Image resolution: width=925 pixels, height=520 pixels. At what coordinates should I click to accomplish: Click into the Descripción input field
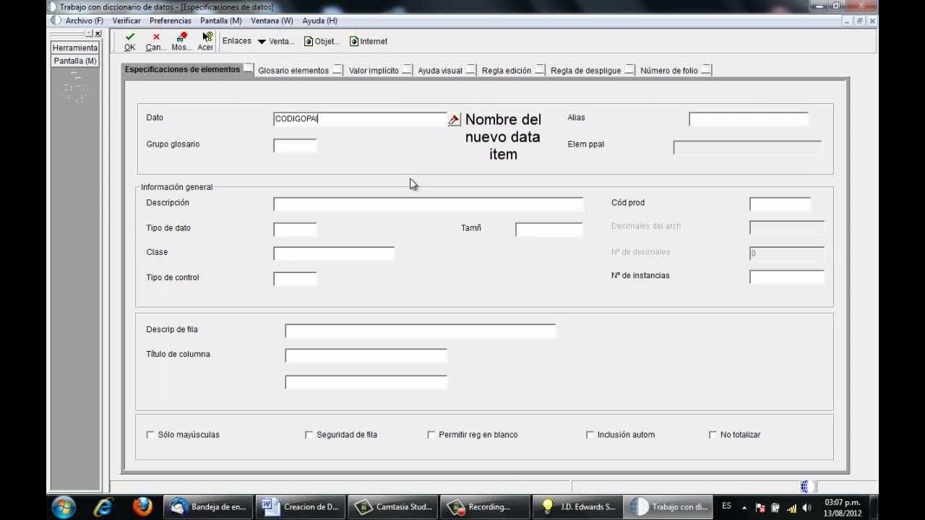click(x=428, y=204)
